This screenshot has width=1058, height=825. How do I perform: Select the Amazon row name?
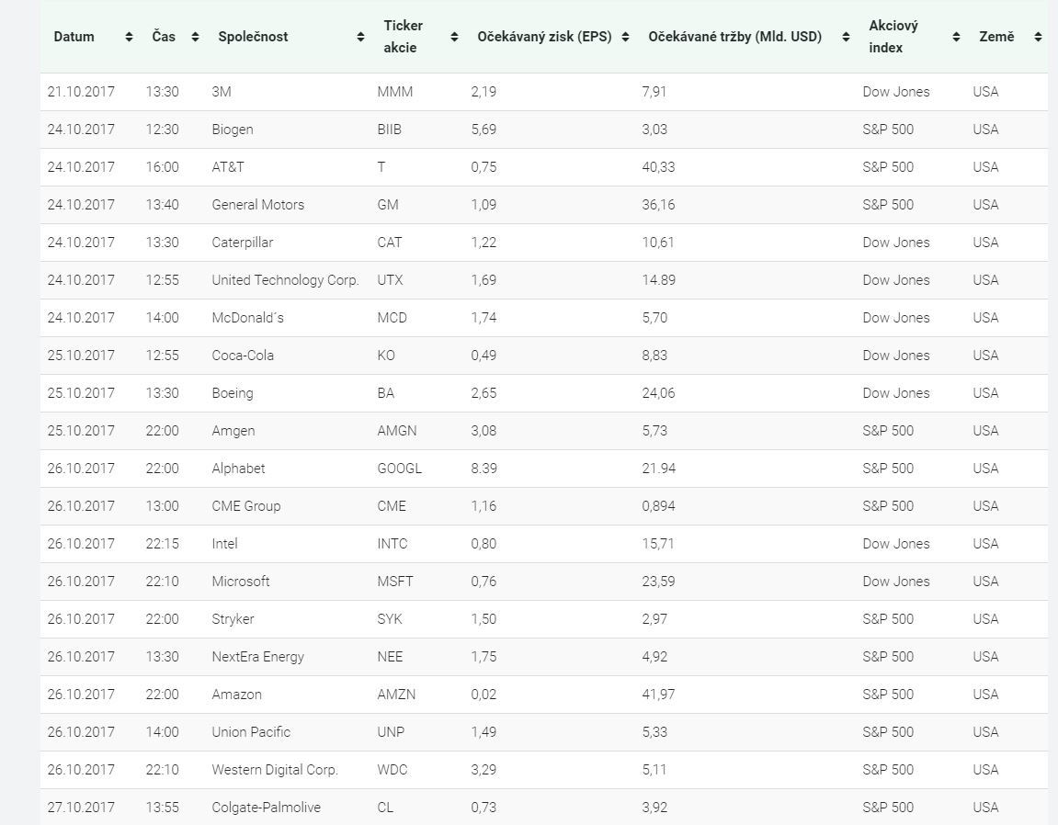[x=236, y=695]
